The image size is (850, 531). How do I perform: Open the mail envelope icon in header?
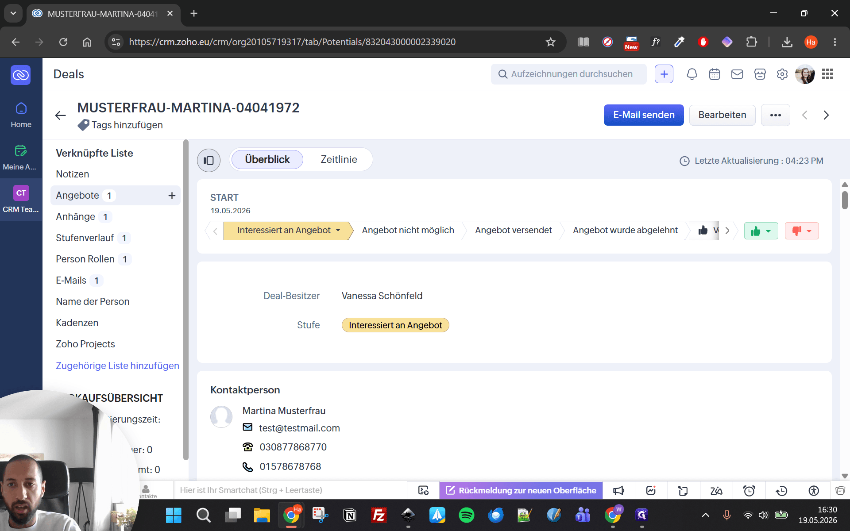[x=737, y=74]
